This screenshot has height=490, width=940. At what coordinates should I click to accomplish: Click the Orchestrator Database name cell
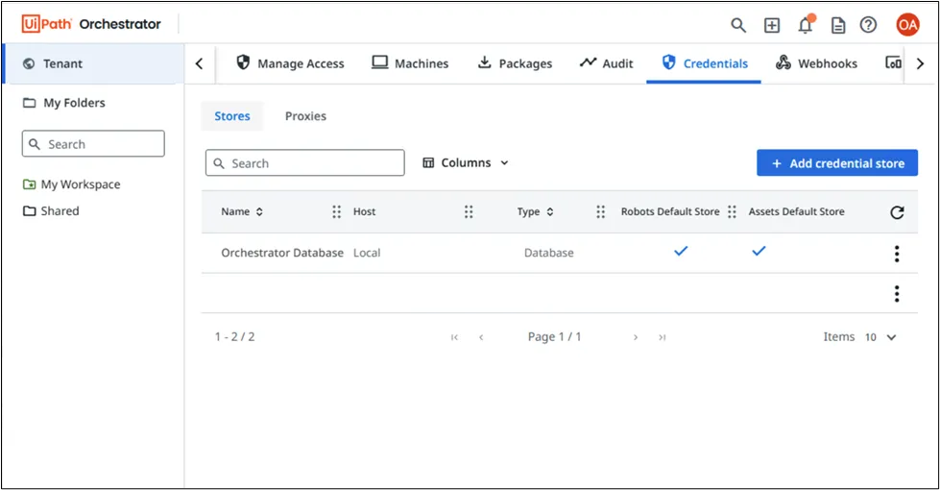281,253
